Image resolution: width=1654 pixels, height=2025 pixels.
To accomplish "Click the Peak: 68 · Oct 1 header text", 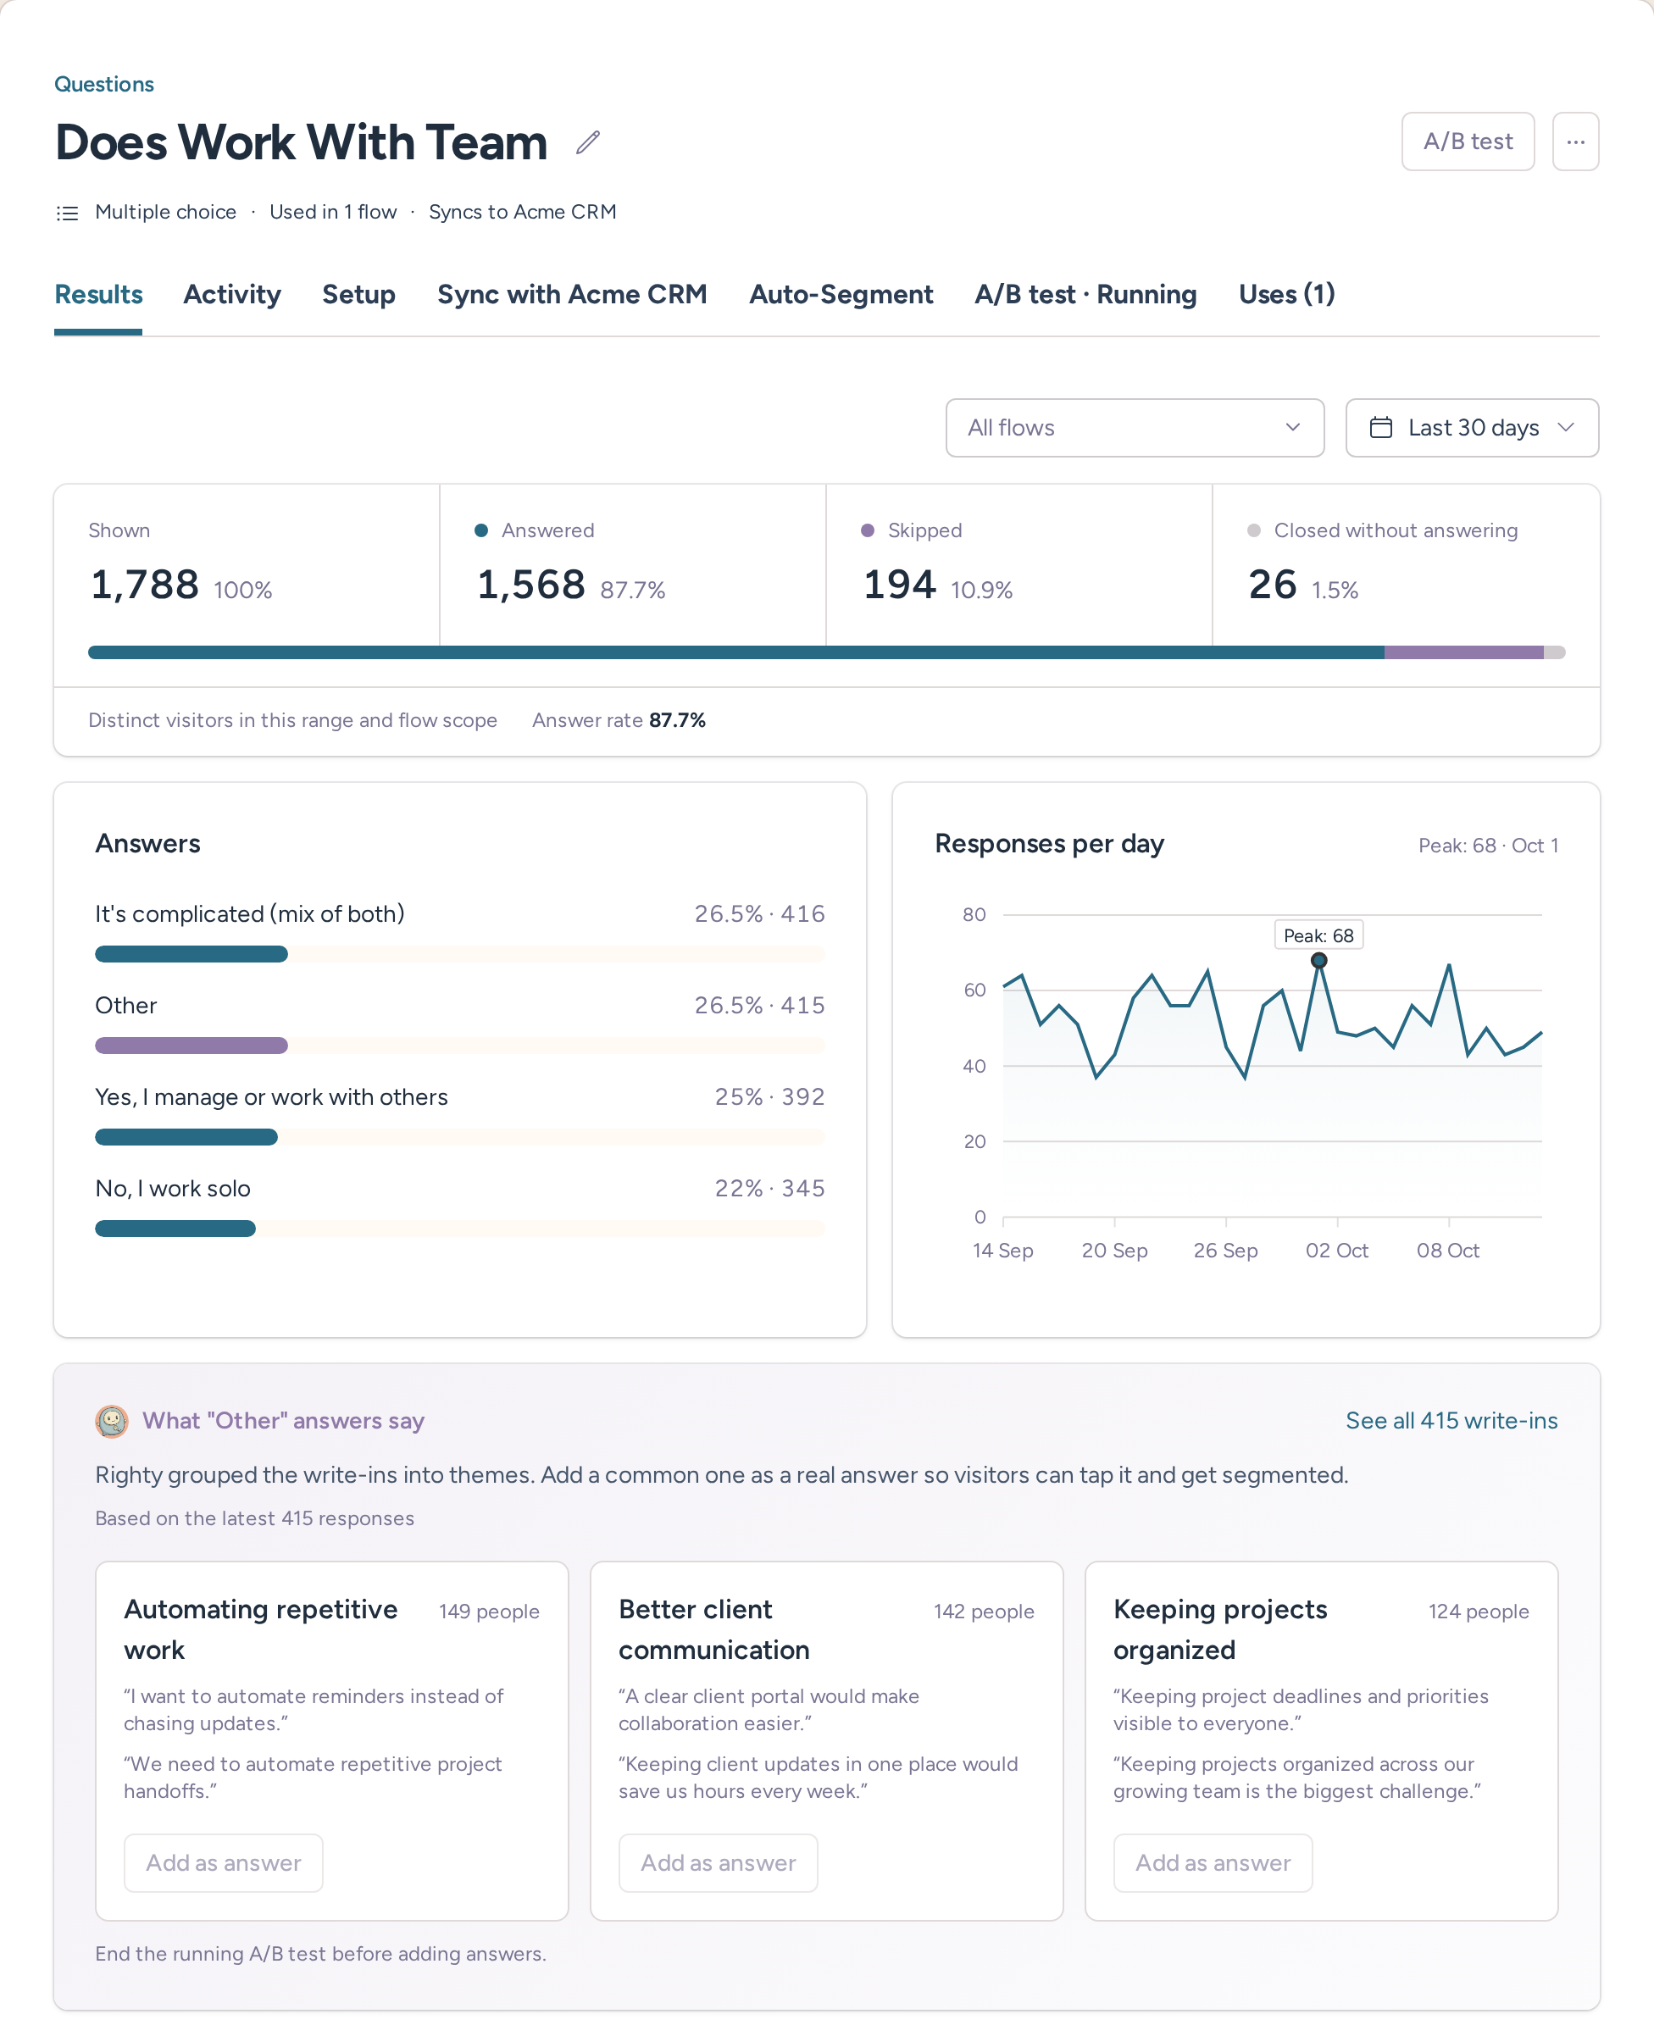I will tap(1487, 846).
